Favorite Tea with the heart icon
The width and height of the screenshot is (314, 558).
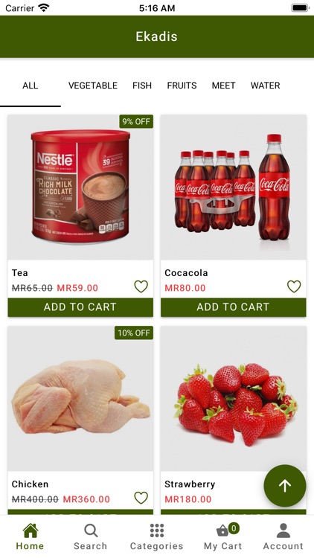pyautogui.click(x=141, y=286)
